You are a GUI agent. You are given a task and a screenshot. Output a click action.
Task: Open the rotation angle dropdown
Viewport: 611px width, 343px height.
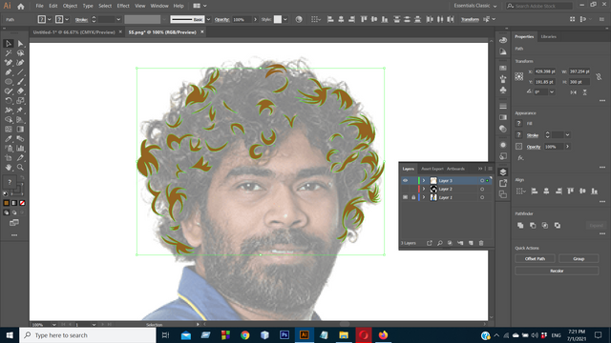point(552,92)
